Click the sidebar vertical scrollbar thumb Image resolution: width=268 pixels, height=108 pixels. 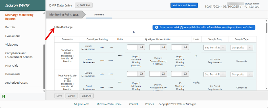tap(44, 67)
